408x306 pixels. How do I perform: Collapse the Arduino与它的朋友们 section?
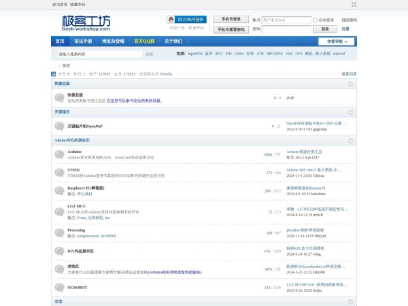click(351, 140)
